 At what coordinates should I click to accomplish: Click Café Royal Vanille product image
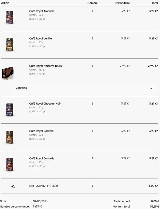(x=10, y=45)
